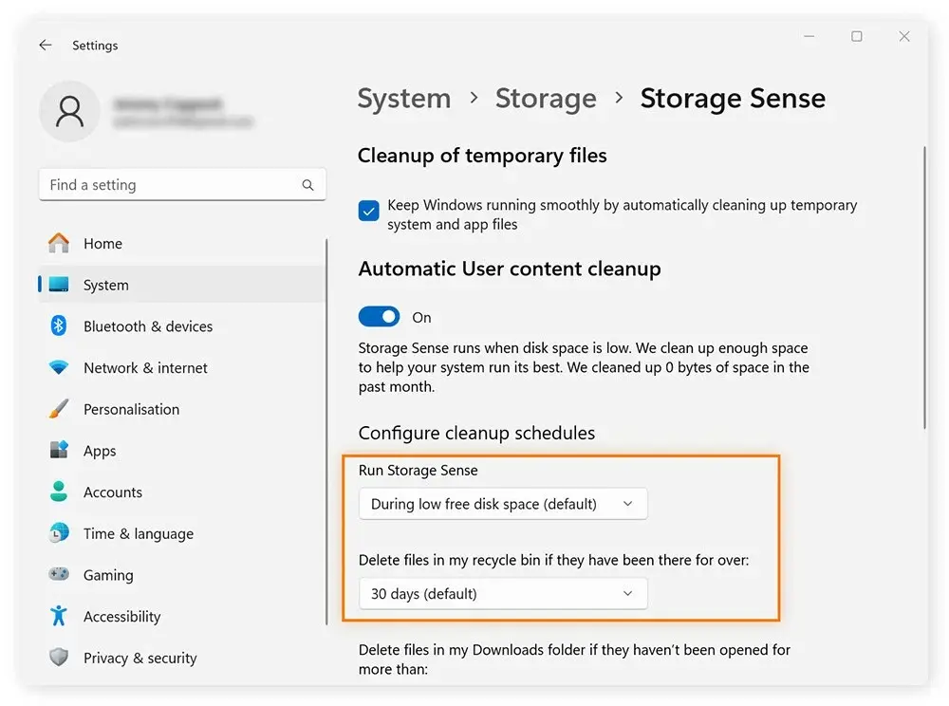Select the Bluetooth & devices icon
The height and width of the screenshot is (706, 949).
click(59, 325)
